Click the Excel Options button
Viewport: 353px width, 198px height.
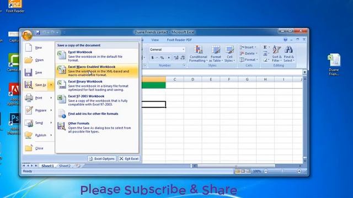click(102, 159)
